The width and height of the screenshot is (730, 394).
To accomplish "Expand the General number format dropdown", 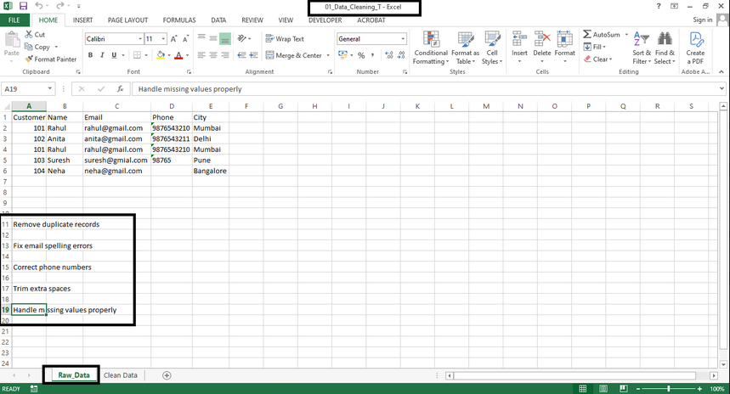I will click(402, 39).
